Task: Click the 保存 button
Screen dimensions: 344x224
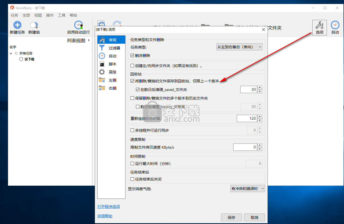Action: pyautogui.click(x=231, y=217)
